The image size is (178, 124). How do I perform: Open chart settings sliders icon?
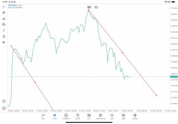[4, 24]
